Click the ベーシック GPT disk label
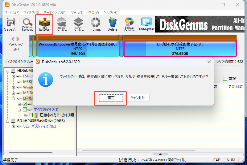 point(16,47)
